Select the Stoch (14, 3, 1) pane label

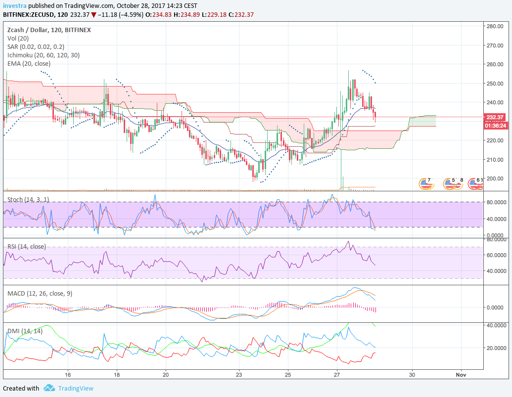coord(28,199)
